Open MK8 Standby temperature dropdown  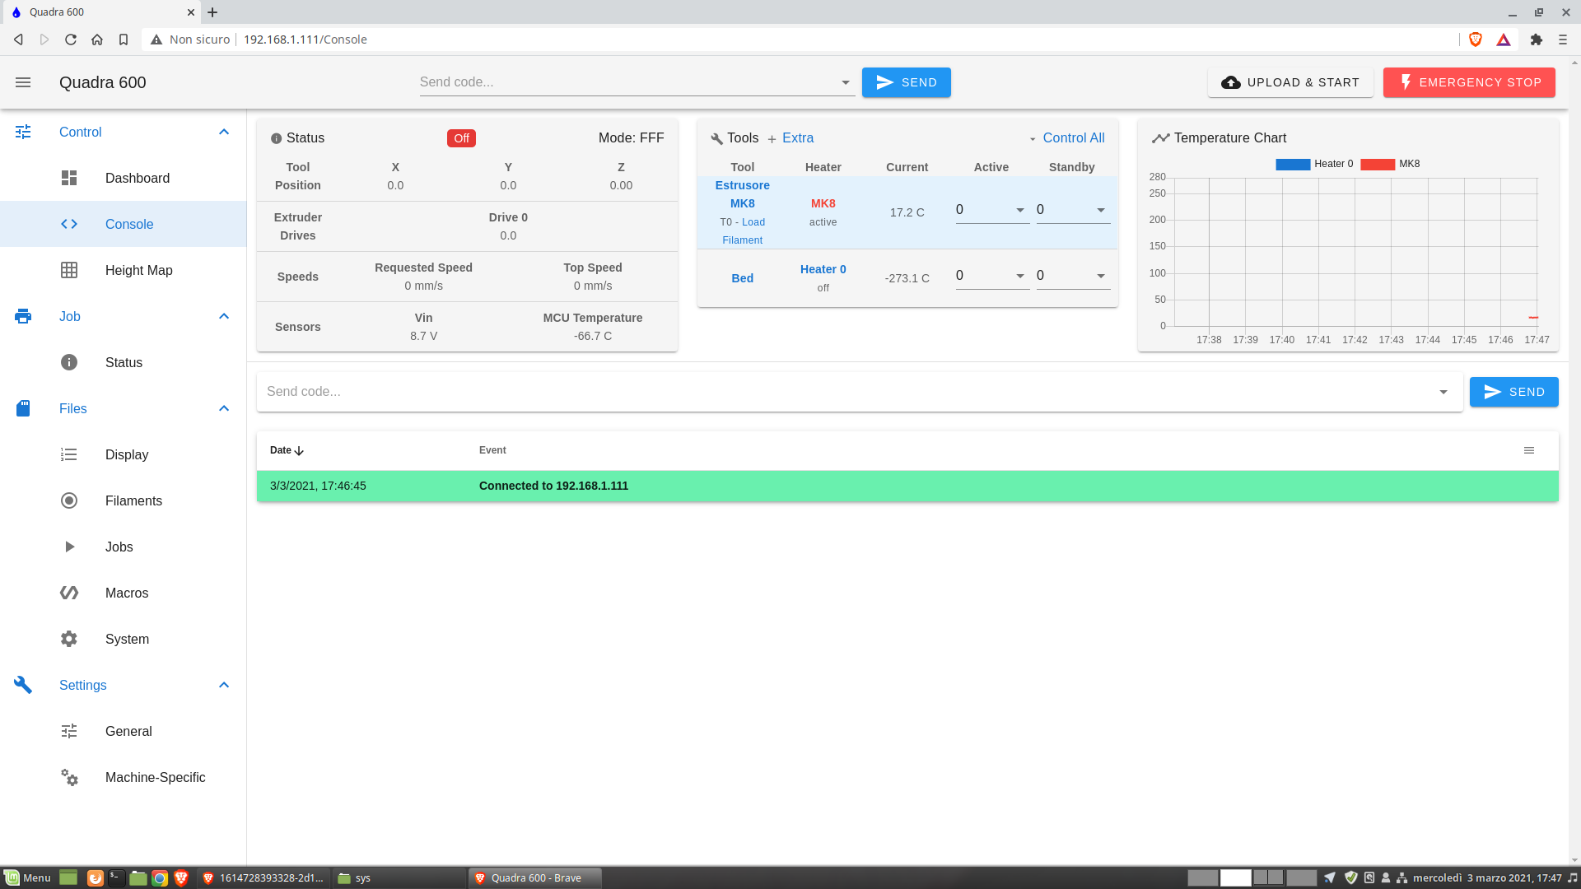pyautogui.click(x=1101, y=210)
